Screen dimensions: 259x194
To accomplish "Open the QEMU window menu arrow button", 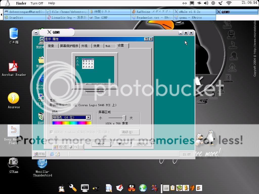I will (x=36, y=33).
